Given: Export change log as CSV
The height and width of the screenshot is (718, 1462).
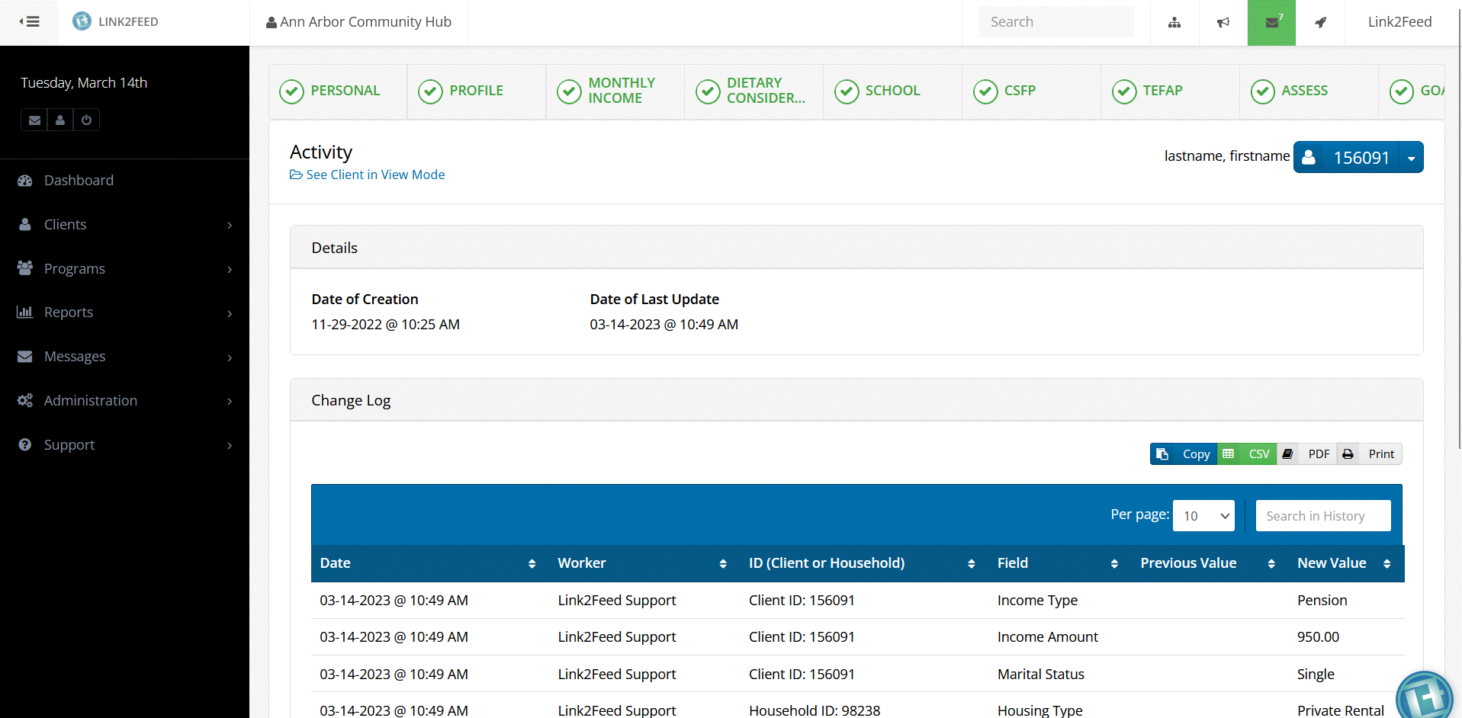Looking at the screenshot, I should pyautogui.click(x=1248, y=454).
